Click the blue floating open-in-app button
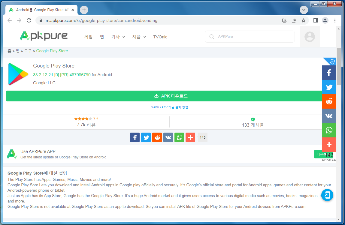This screenshot has width=345, height=225. pos(327,195)
